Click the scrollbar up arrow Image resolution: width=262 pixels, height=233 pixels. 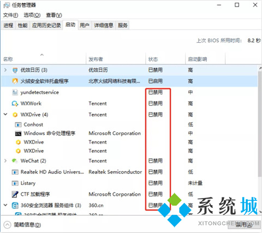[260, 68]
